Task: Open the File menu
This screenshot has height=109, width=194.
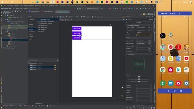Action: pos(5,5)
